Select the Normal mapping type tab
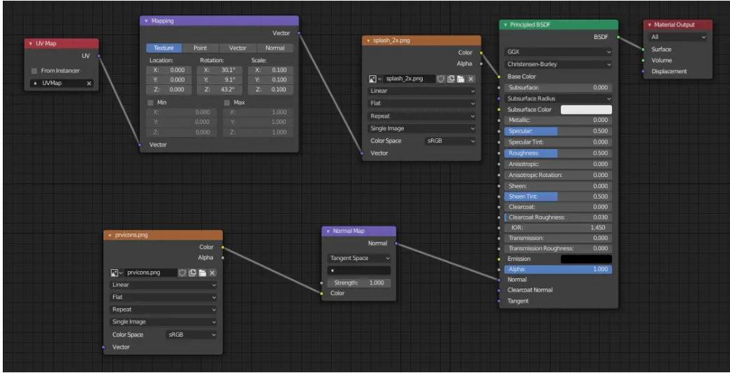This screenshot has height=373, width=730. [275, 48]
